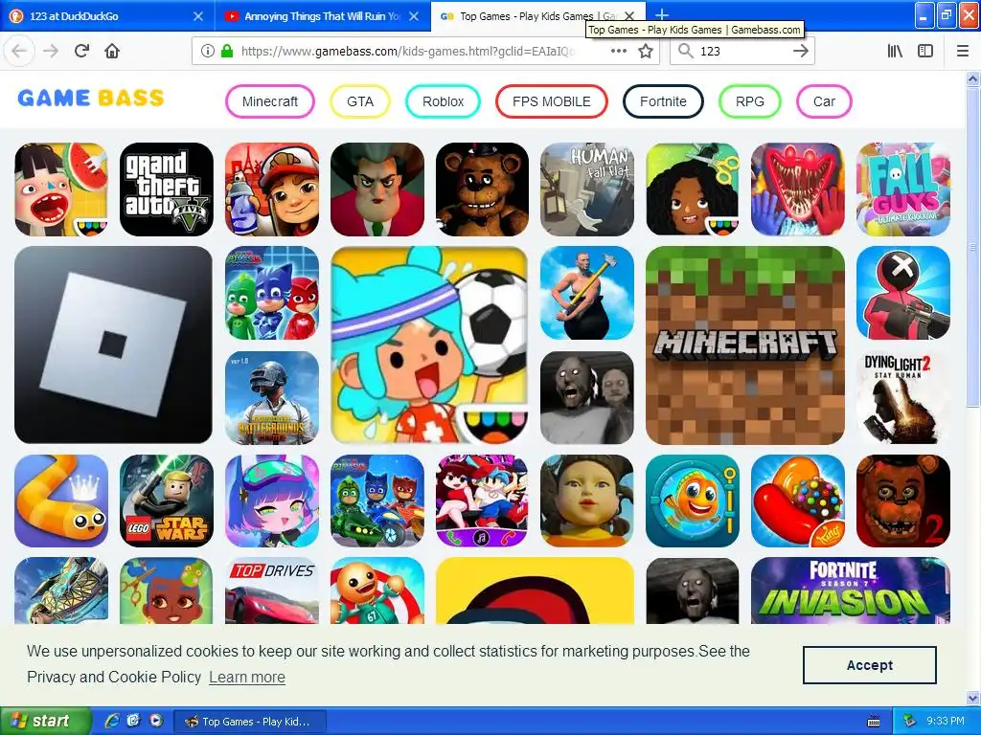Open the large Minecraft tile
The image size is (981, 735).
click(745, 345)
